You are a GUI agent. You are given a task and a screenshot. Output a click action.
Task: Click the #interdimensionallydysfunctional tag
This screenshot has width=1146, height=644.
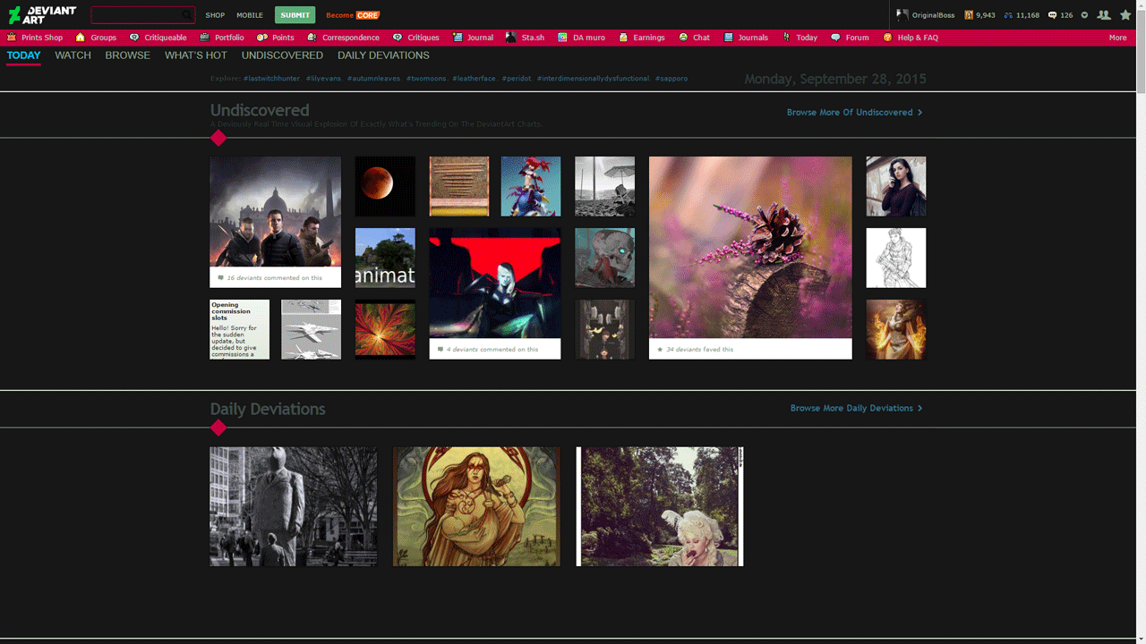tap(594, 79)
